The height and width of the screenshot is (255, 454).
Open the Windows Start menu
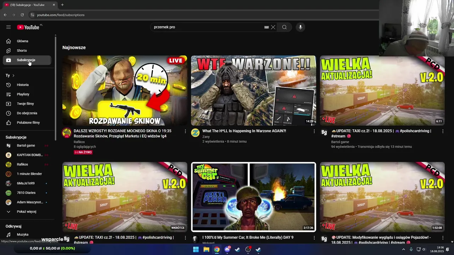(196, 250)
